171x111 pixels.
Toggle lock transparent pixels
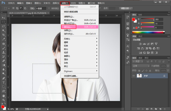click(139, 70)
